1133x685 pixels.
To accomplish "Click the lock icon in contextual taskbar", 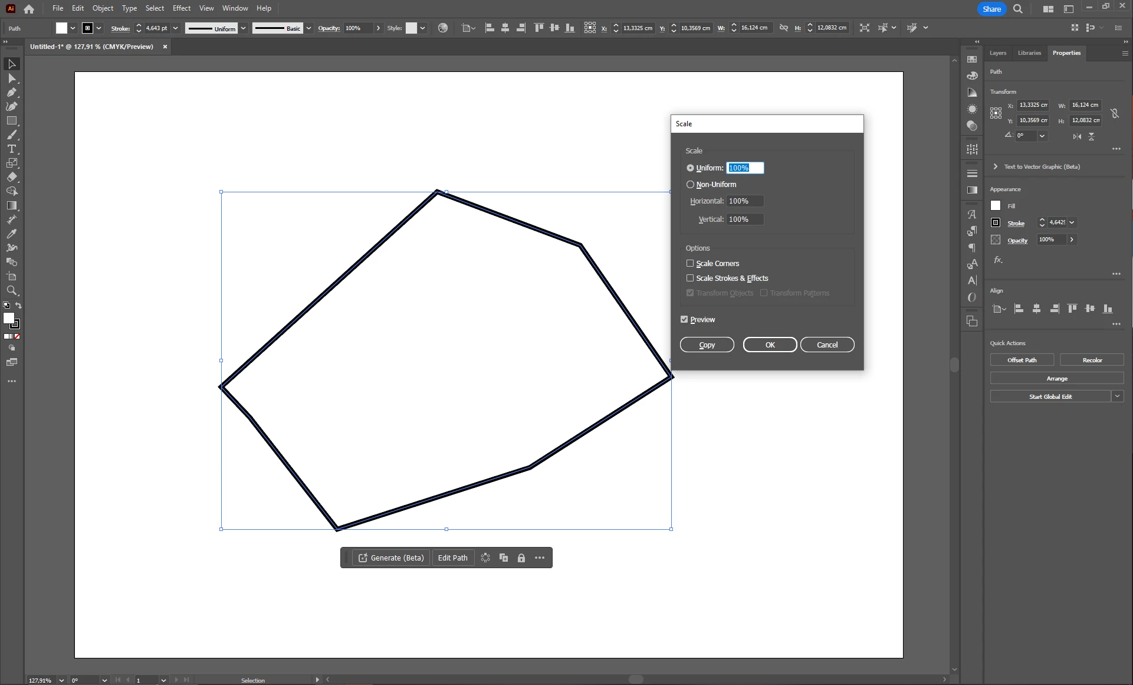I will (521, 558).
